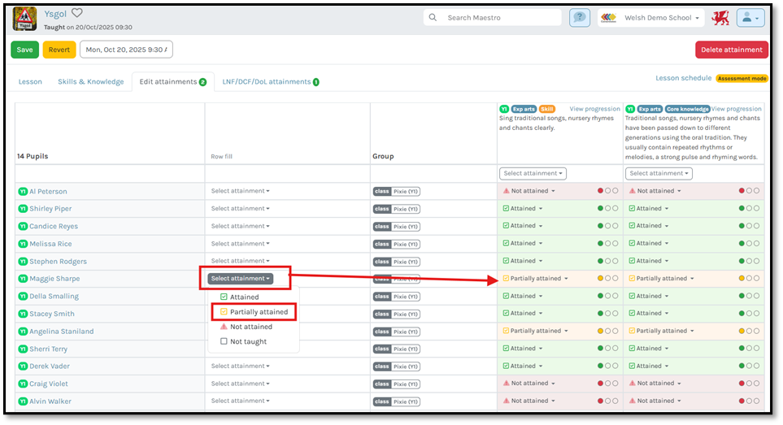
Task: Favourite the lesson with the heart icon
Action: coord(77,13)
